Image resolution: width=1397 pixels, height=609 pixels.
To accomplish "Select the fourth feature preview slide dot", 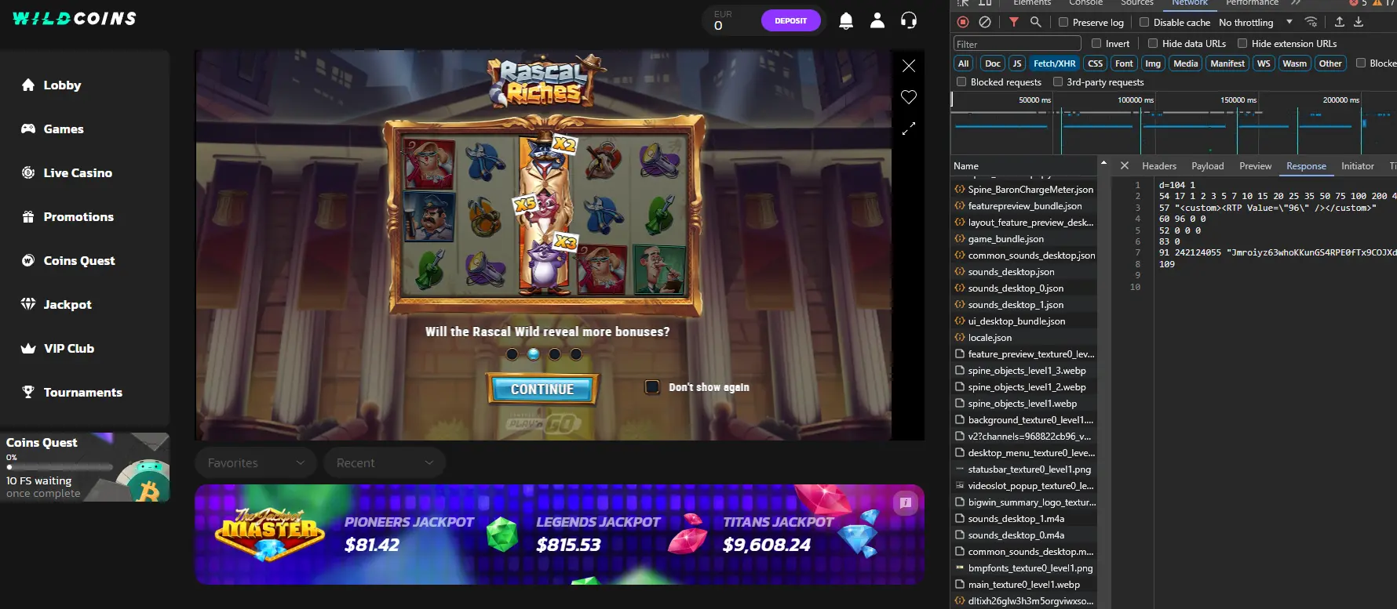I will pos(576,354).
